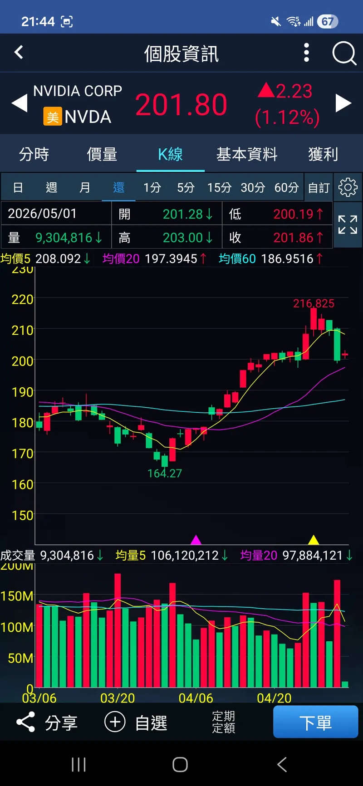Tap the 低 200.19 low price cell
363x786 pixels.
pos(277,214)
